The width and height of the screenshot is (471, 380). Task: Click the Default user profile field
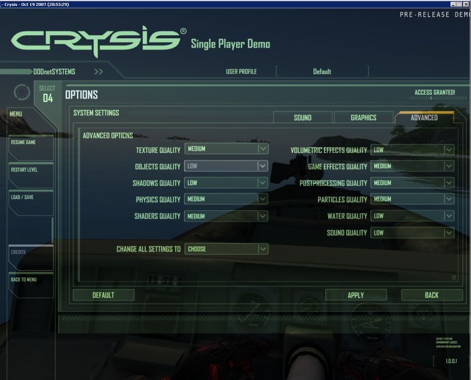(322, 71)
